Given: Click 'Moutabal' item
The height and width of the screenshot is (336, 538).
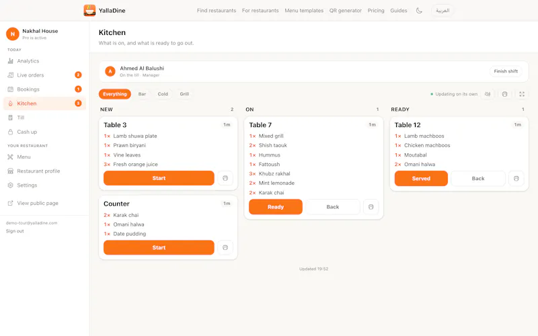Looking at the screenshot, I should 416,155.
